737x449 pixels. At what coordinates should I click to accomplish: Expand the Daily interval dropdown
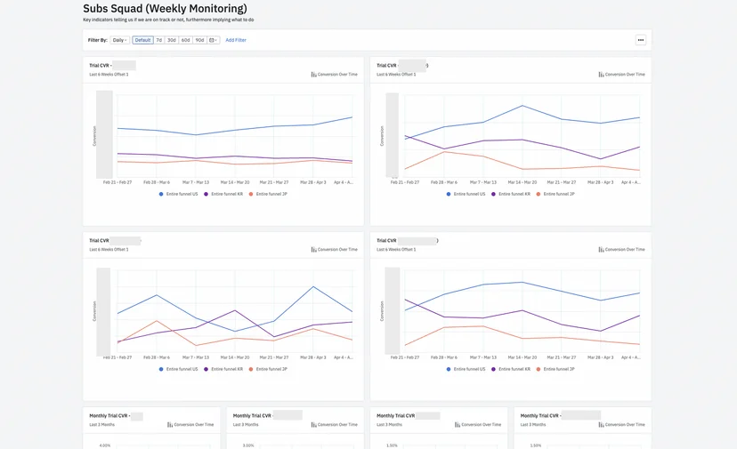pos(120,40)
